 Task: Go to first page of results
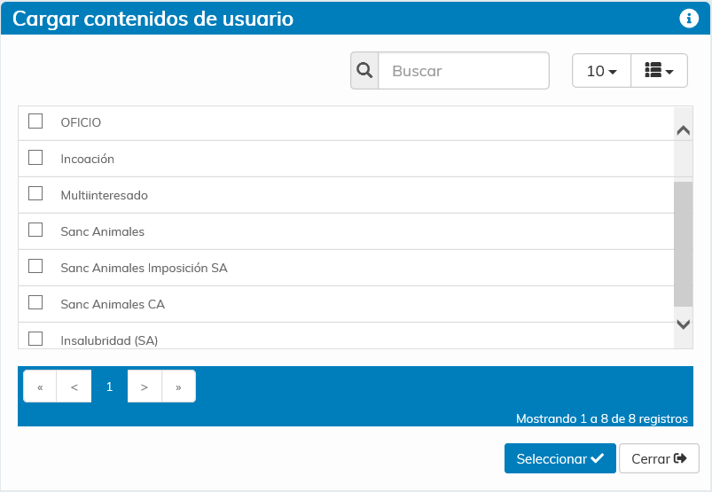40,387
